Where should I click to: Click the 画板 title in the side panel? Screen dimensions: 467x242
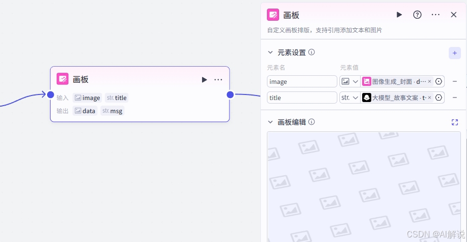(291, 15)
